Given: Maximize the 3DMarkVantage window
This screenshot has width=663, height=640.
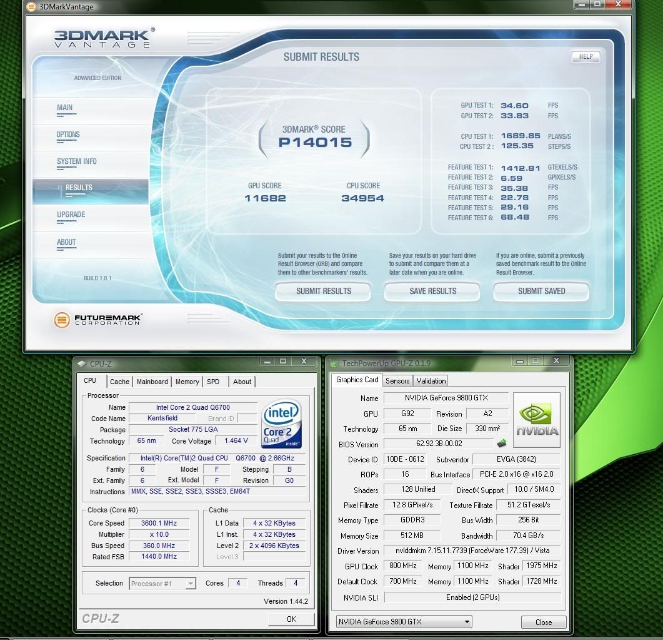Looking at the screenshot, I should click(x=597, y=4).
